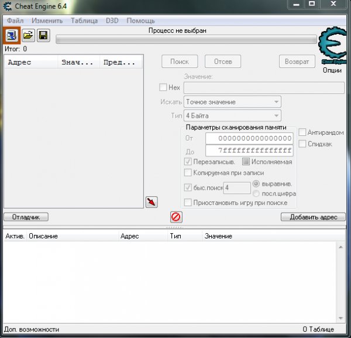
Task: Select the посл.цифра radio button
Action: 256,193
